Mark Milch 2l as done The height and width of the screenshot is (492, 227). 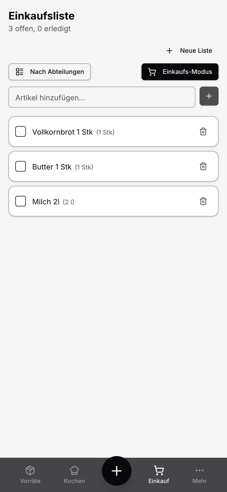coord(21,201)
